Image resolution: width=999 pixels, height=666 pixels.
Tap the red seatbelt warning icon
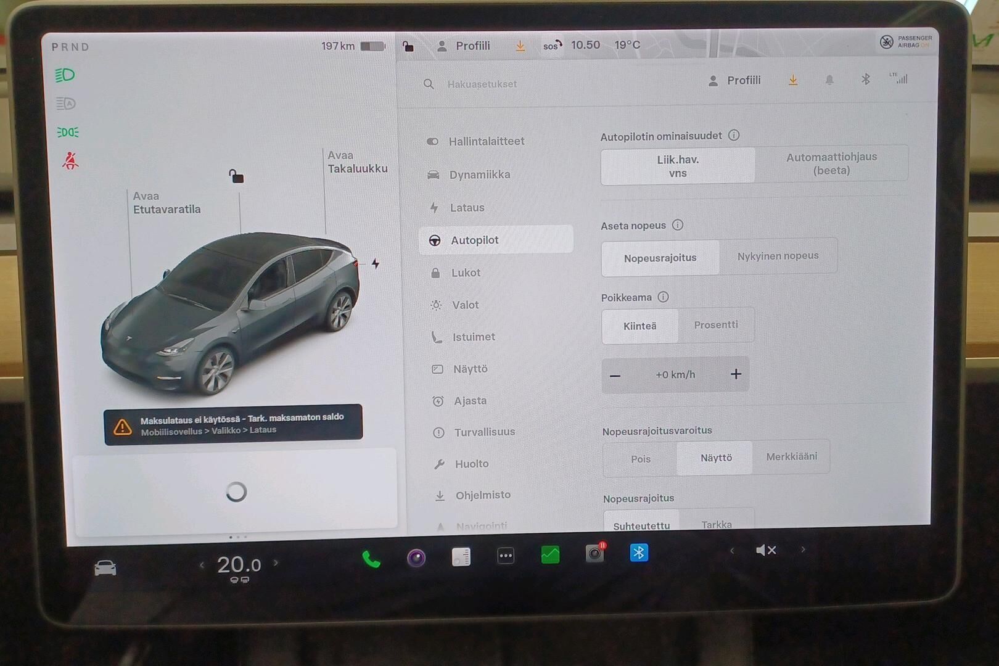(x=70, y=161)
